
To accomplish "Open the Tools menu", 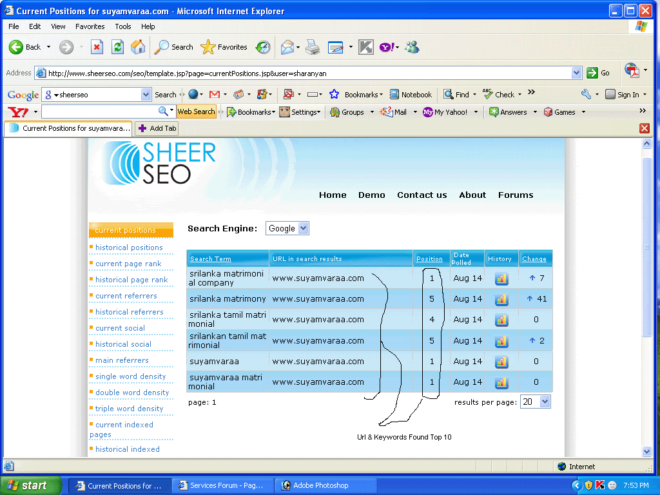I will [x=123, y=26].
